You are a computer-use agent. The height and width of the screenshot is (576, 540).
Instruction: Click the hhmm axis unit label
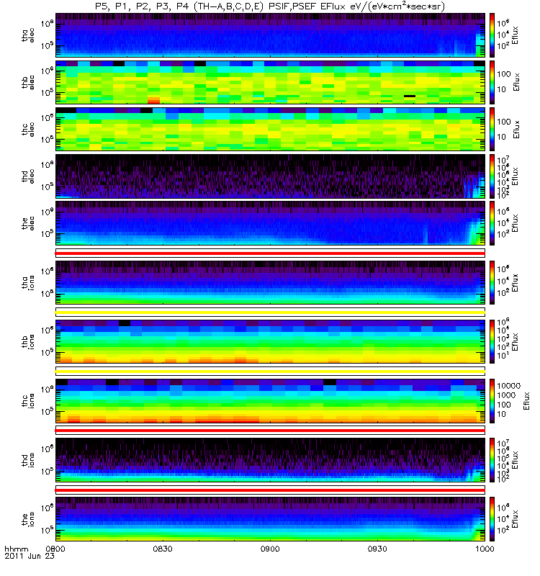pyautogui.click(x=16, y=549)
